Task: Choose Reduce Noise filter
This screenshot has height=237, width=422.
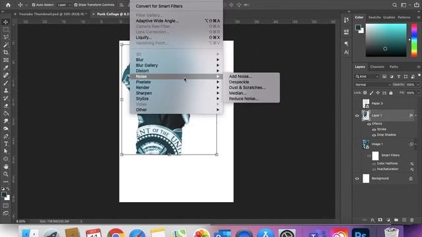Action: click(x=243, y=99)
